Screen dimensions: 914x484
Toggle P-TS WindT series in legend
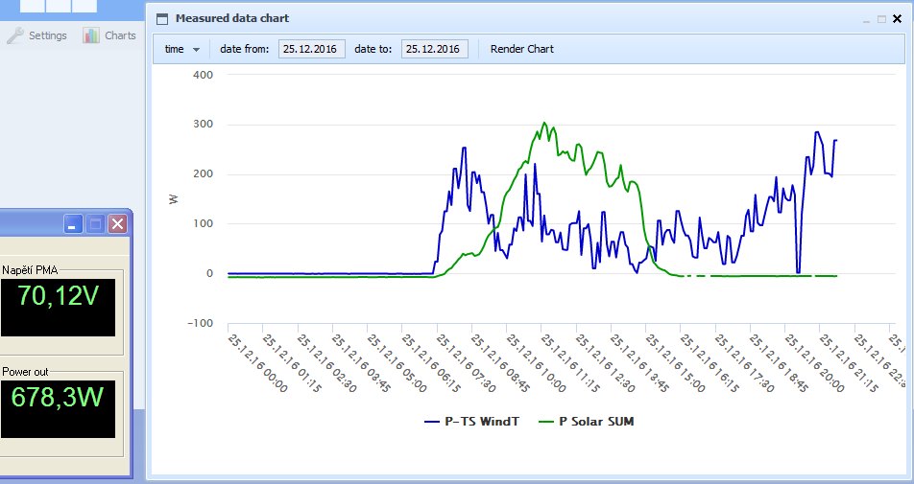click(482, 422)
